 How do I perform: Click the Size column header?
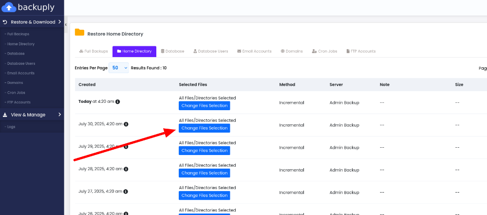pyautogui.click(x=459, y=85)
